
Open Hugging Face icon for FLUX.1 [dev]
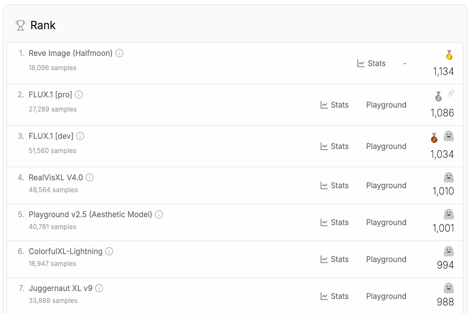coord(449,137)
